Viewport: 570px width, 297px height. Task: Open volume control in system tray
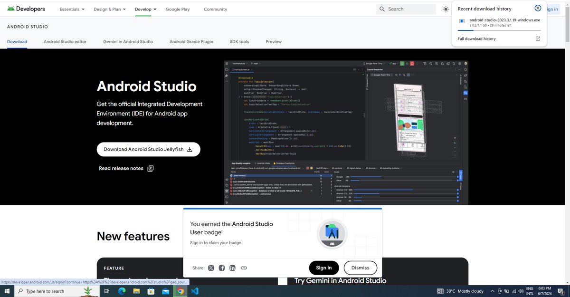point(521,291)
